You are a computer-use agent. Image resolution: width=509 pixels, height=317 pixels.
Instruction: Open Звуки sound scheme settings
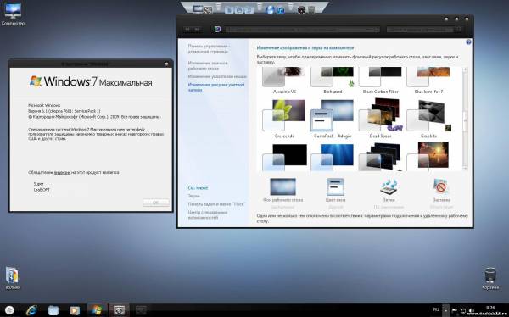[389, 193]
